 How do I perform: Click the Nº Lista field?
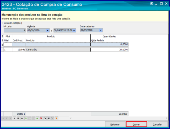point(15,30)
